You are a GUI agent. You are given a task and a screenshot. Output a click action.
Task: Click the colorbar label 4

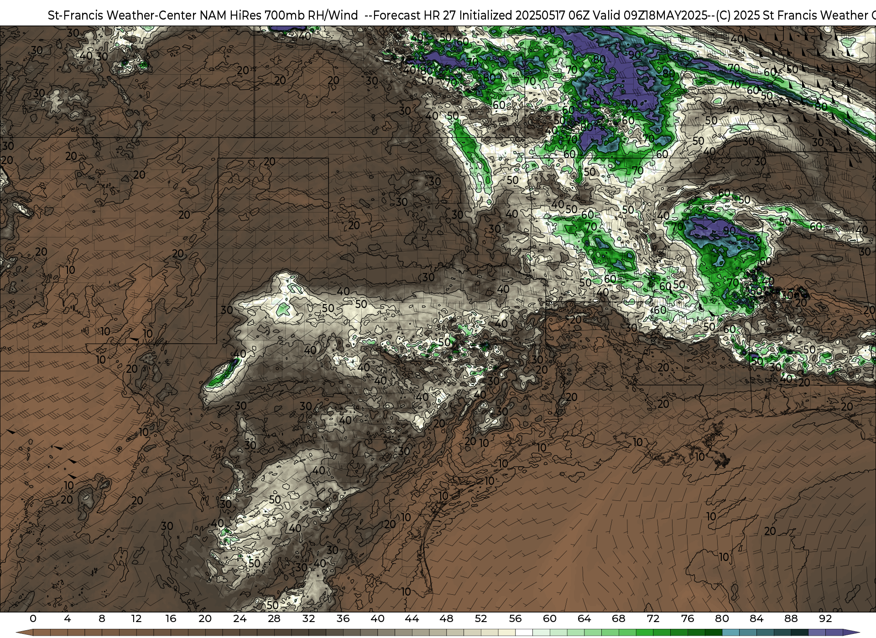68,618
